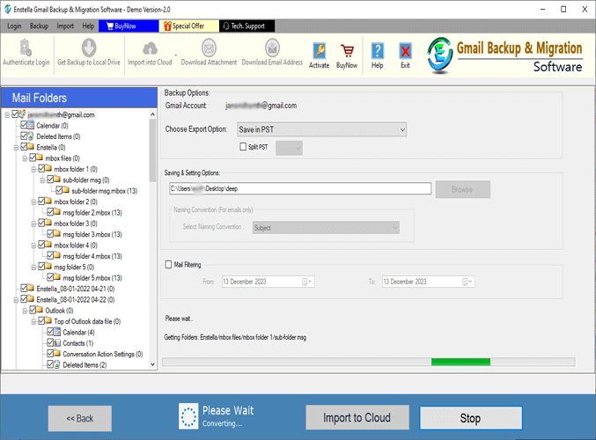This screenshot has width=596, height=440.
Task: Open the Choose Export Option dropdown
Action: (322, 129)
